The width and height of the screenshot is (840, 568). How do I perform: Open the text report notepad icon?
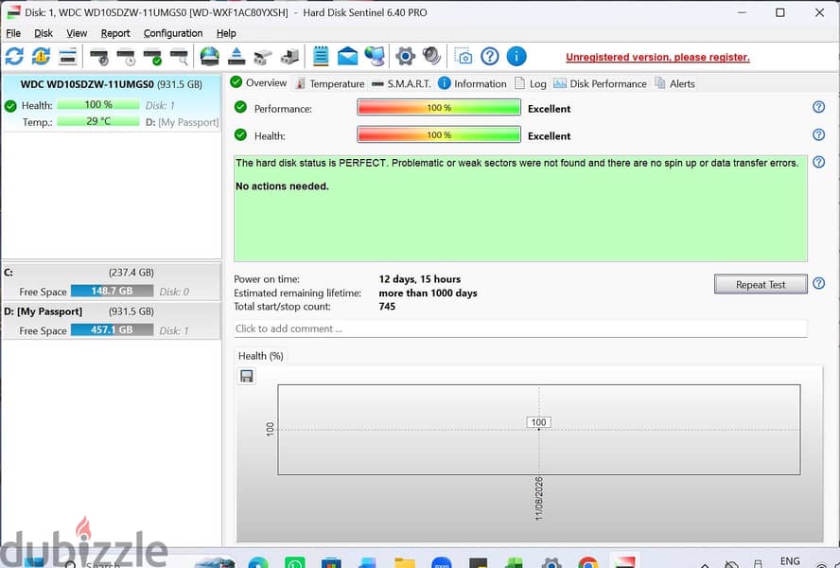click(321, 56)
